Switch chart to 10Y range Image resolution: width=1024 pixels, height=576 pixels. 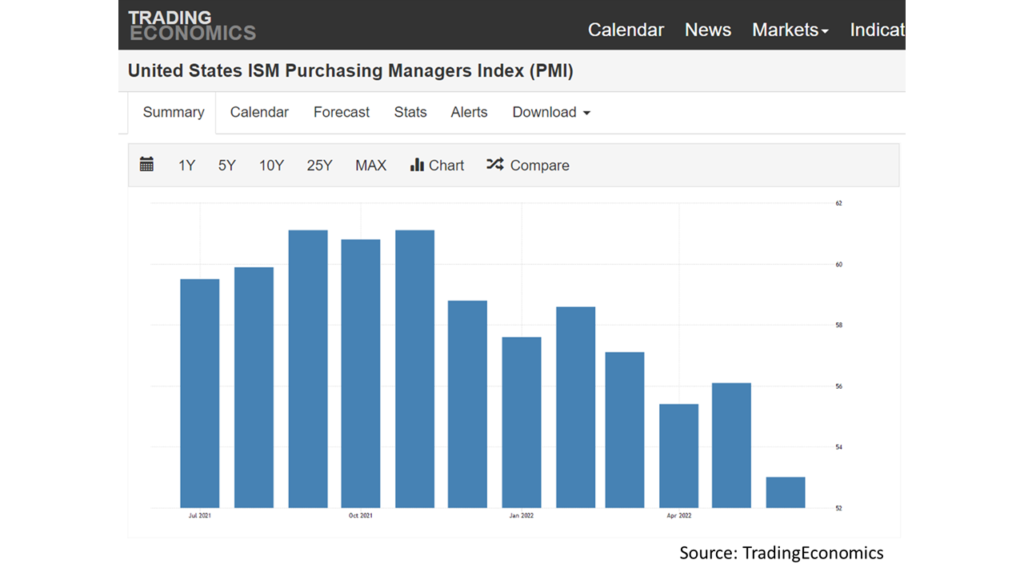271,165
